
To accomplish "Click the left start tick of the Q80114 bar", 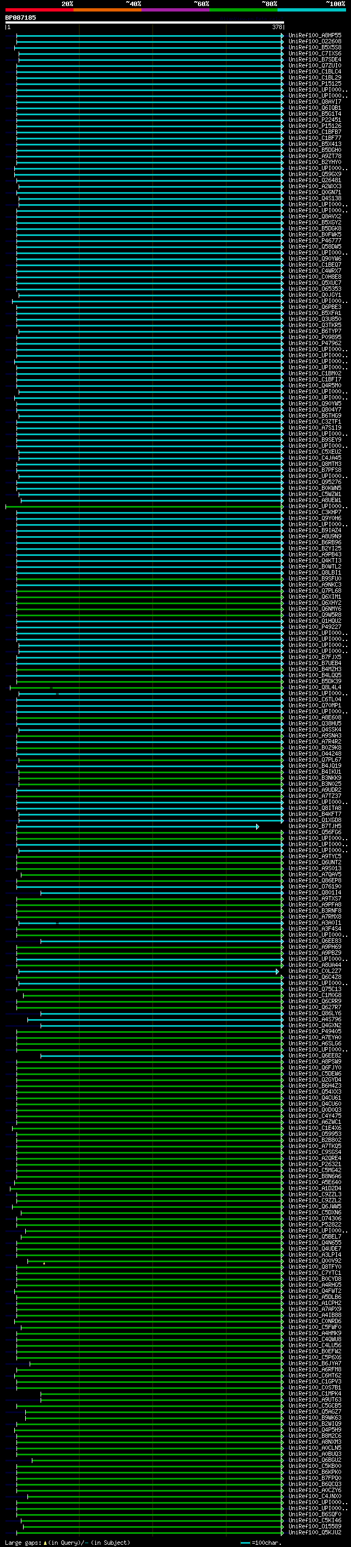I will [41, 893].
